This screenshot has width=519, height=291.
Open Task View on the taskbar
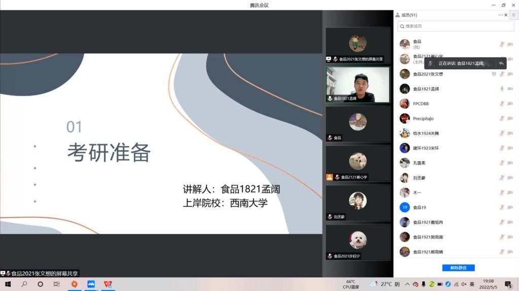(x=57, y=284)
